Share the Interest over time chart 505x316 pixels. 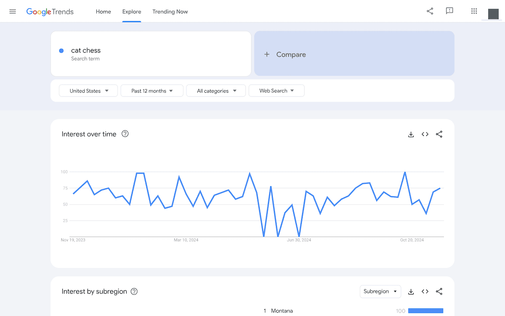[x=439, y=134]
